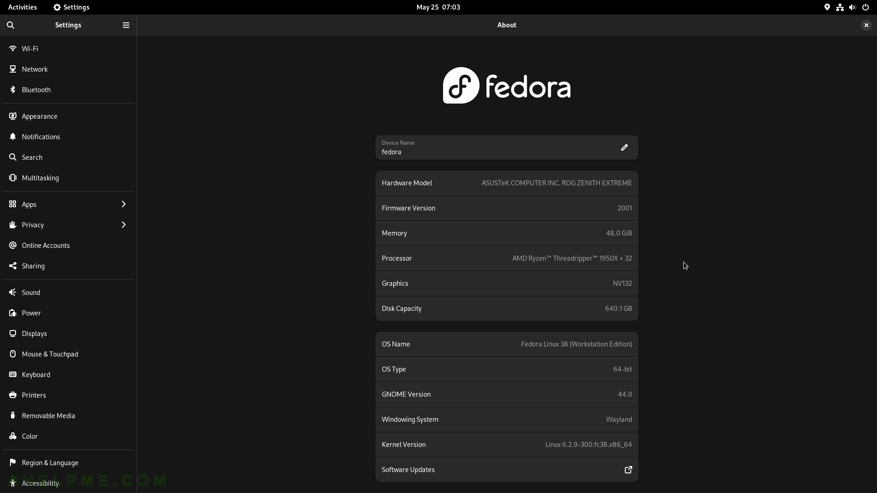The height and width of the screenshot is (493, 877).
Task: Click the OS Name Fedora Linux 38 value
Action: [576, 344]
